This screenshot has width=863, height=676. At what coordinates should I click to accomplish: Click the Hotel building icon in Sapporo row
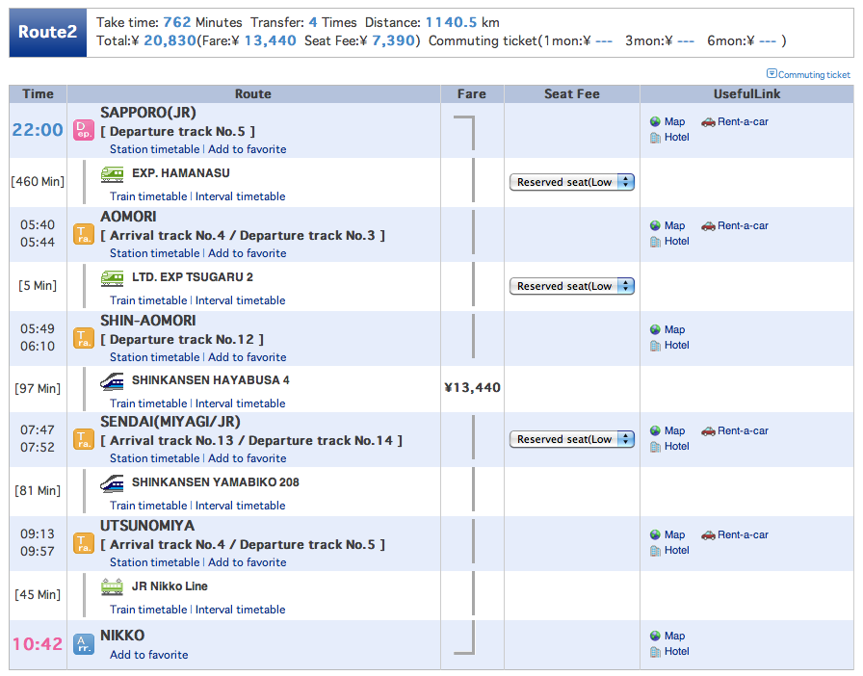coord(655,138)
